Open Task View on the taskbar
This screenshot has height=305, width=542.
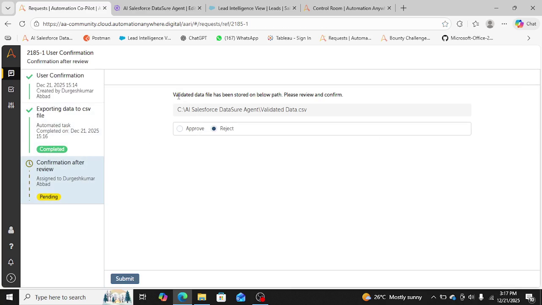(143, 297)
